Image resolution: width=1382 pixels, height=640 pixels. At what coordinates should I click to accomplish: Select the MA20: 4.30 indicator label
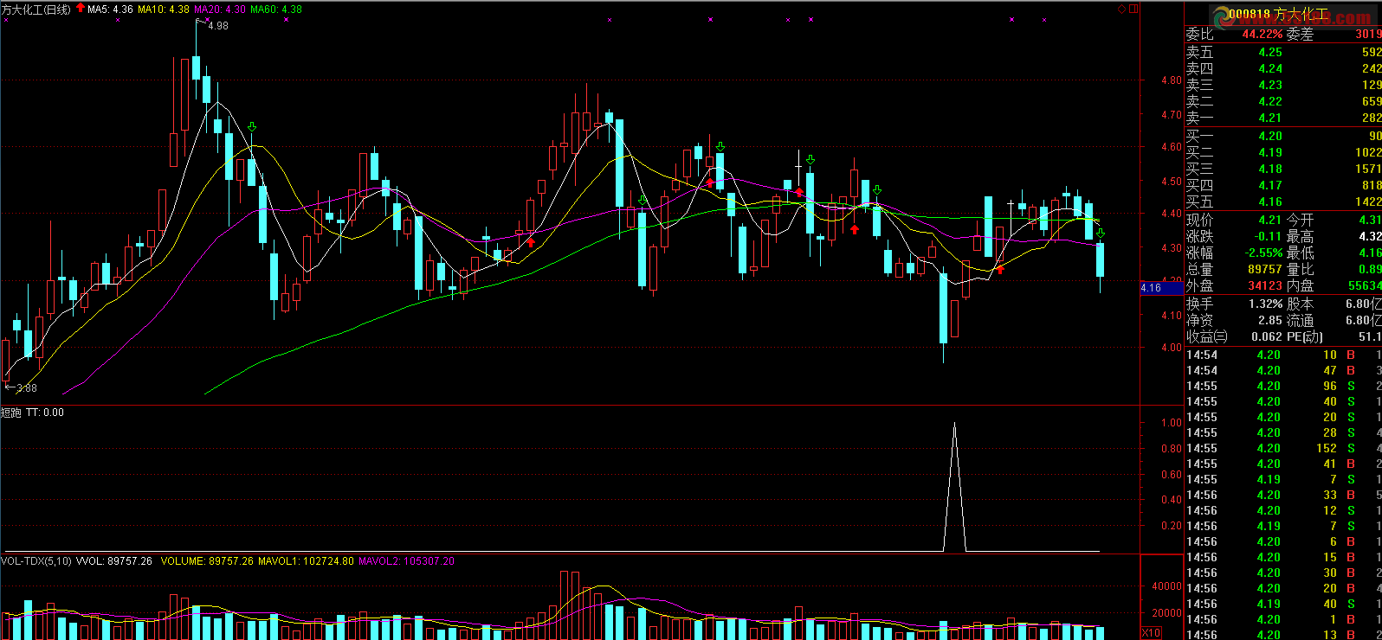pyautogui.click(x=220, y=10)
